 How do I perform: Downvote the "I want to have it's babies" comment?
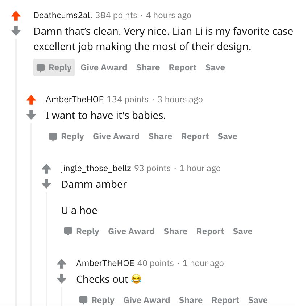coord(31,115)
